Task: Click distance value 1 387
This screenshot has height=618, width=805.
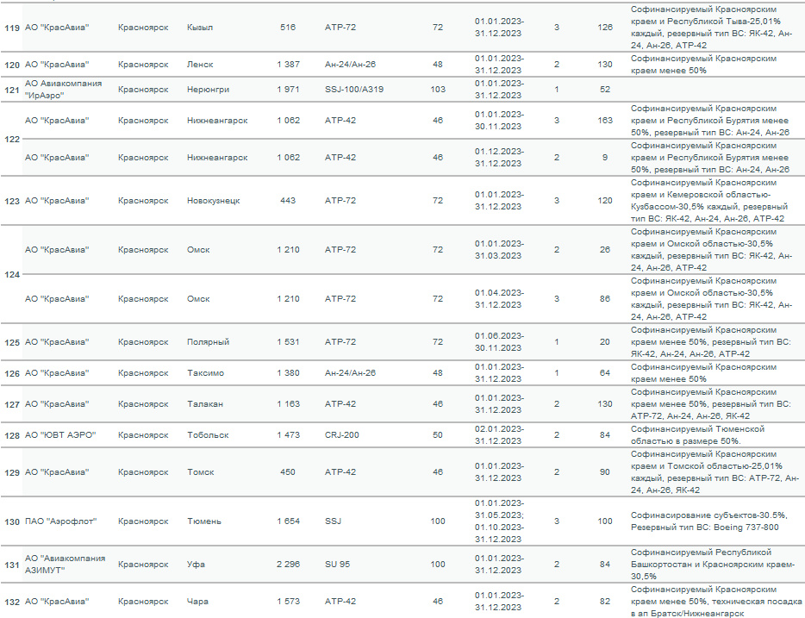Action: pyautogui.click(x=288, y=65)
